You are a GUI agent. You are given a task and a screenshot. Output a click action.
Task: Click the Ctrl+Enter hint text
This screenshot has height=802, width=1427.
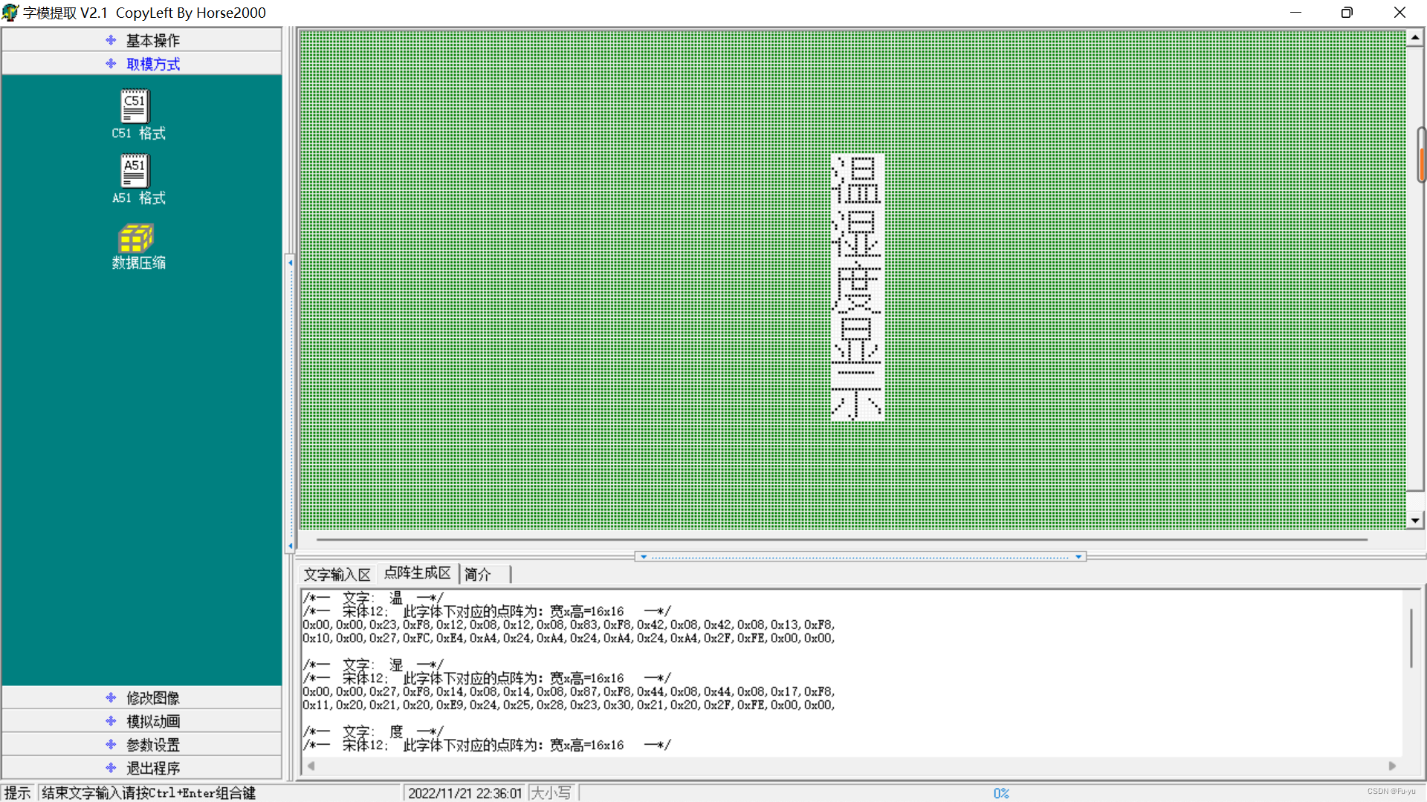coord(149,793)
